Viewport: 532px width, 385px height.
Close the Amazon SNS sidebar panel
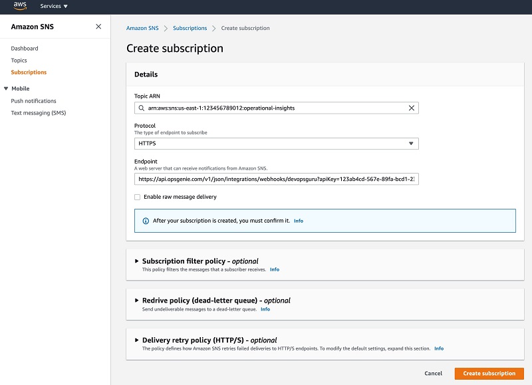[98, 27]
